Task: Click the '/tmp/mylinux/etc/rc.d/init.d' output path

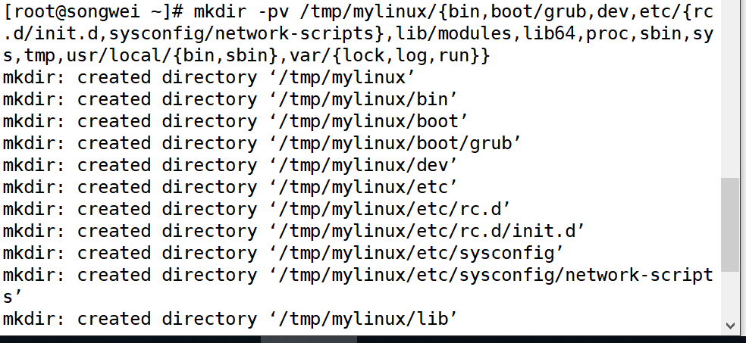Action: click(x=428, y=231)
